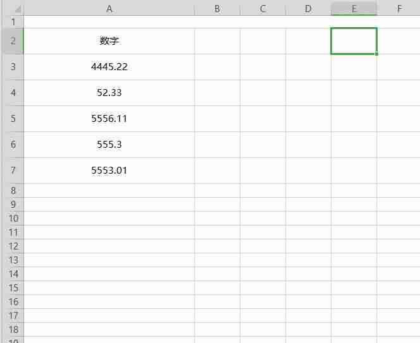Click empty cell E3 below the selection
Viewport: 420px width, 343px height.
354,66
